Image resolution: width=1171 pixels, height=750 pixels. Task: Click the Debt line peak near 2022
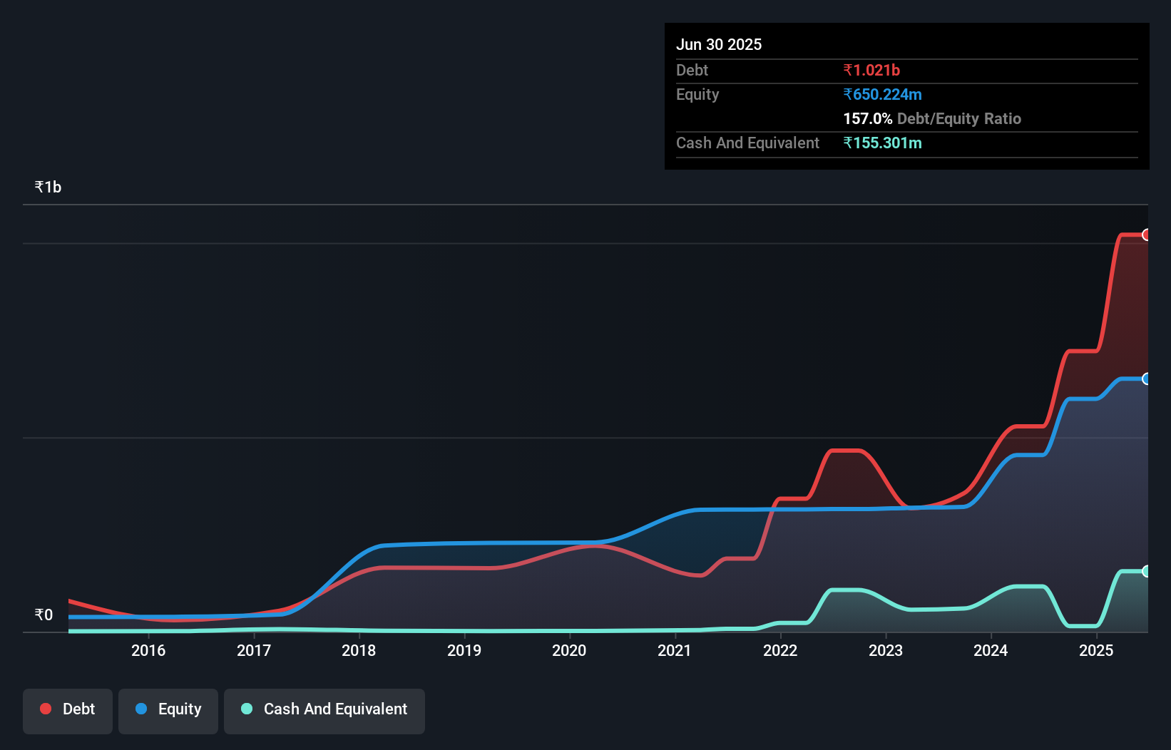tap(846, 451)
